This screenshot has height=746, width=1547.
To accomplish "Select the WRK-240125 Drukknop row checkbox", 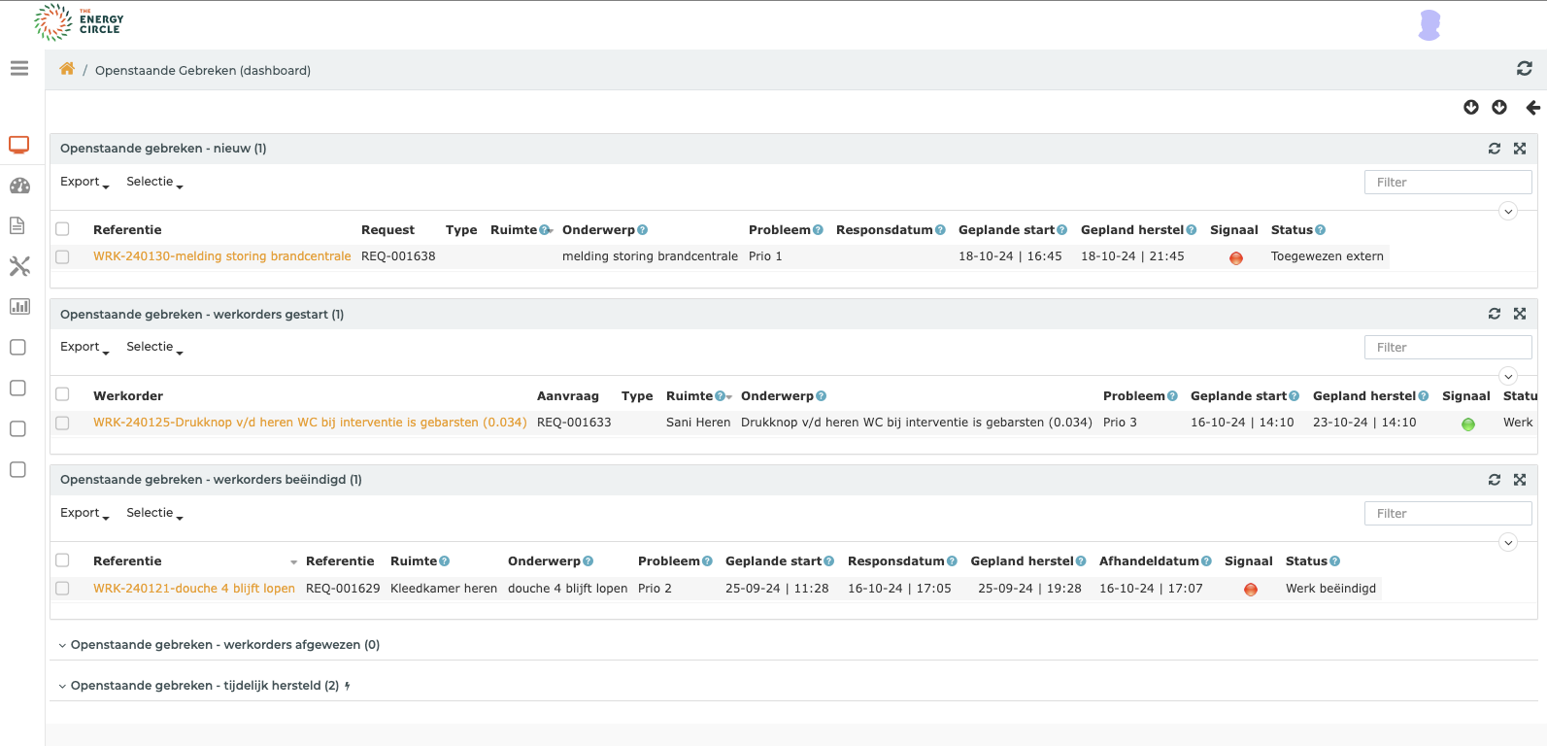I will [63, 424].
